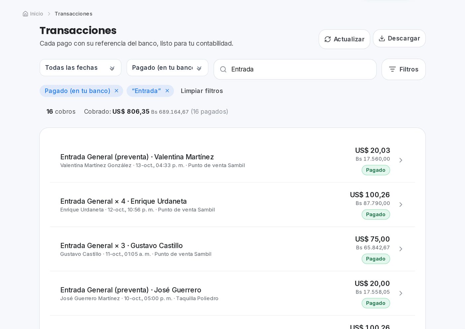Open the Valentina Martínez transaction row
Screen dimensions: 465x329
point(232,160)
